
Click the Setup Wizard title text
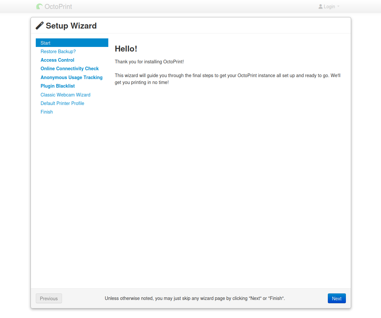71,26
